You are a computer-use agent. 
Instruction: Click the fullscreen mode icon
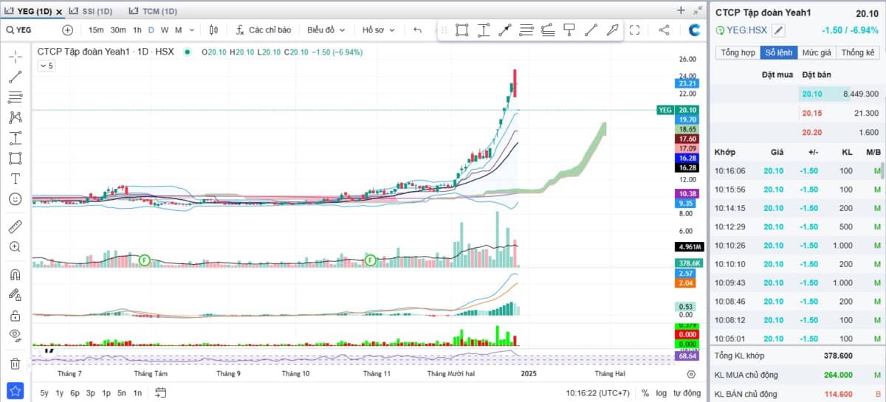coord(634,30)
